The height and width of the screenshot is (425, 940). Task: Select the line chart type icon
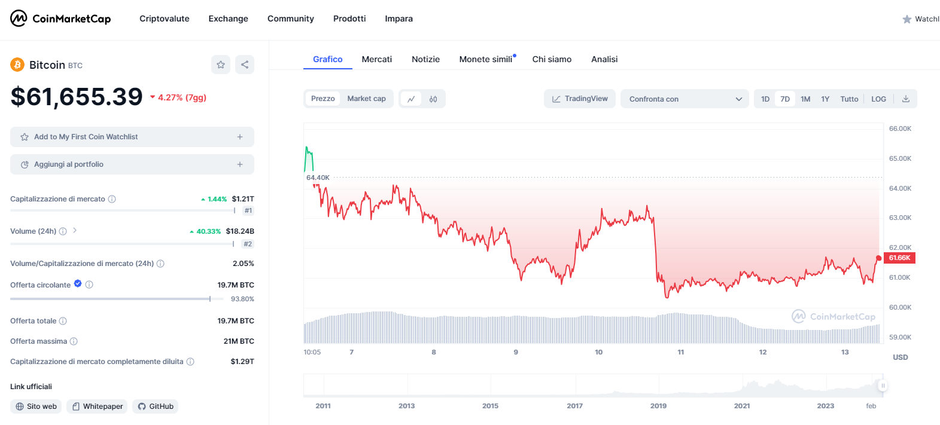tap(411, 99)
